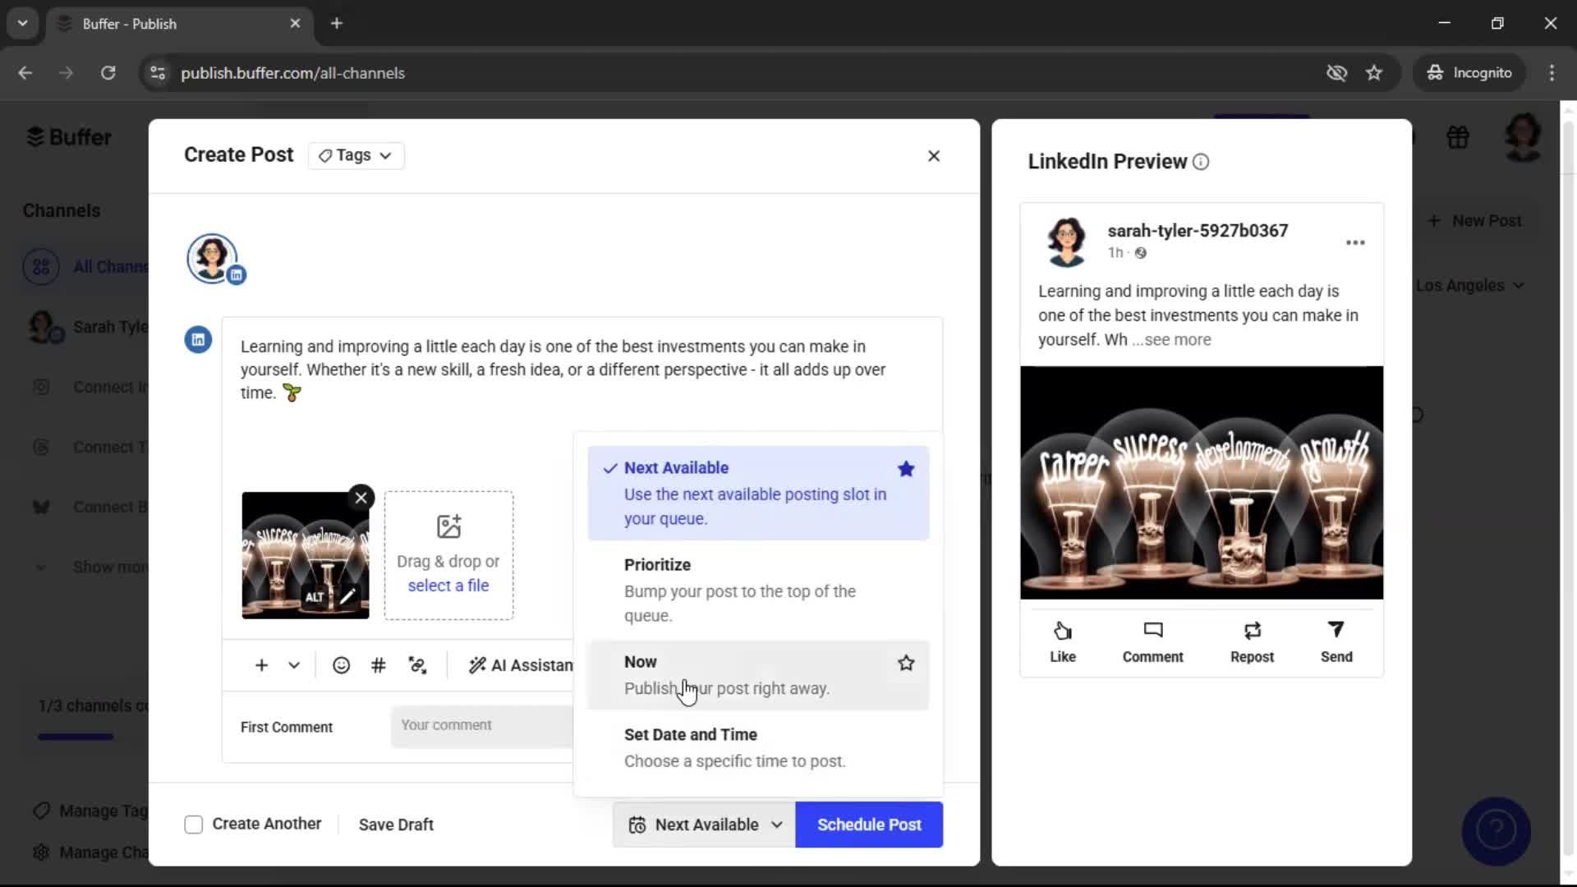The width and height of the screenshot is (1577, 887).
Task: Open the AI Assistant
Action: pos(517,665)
